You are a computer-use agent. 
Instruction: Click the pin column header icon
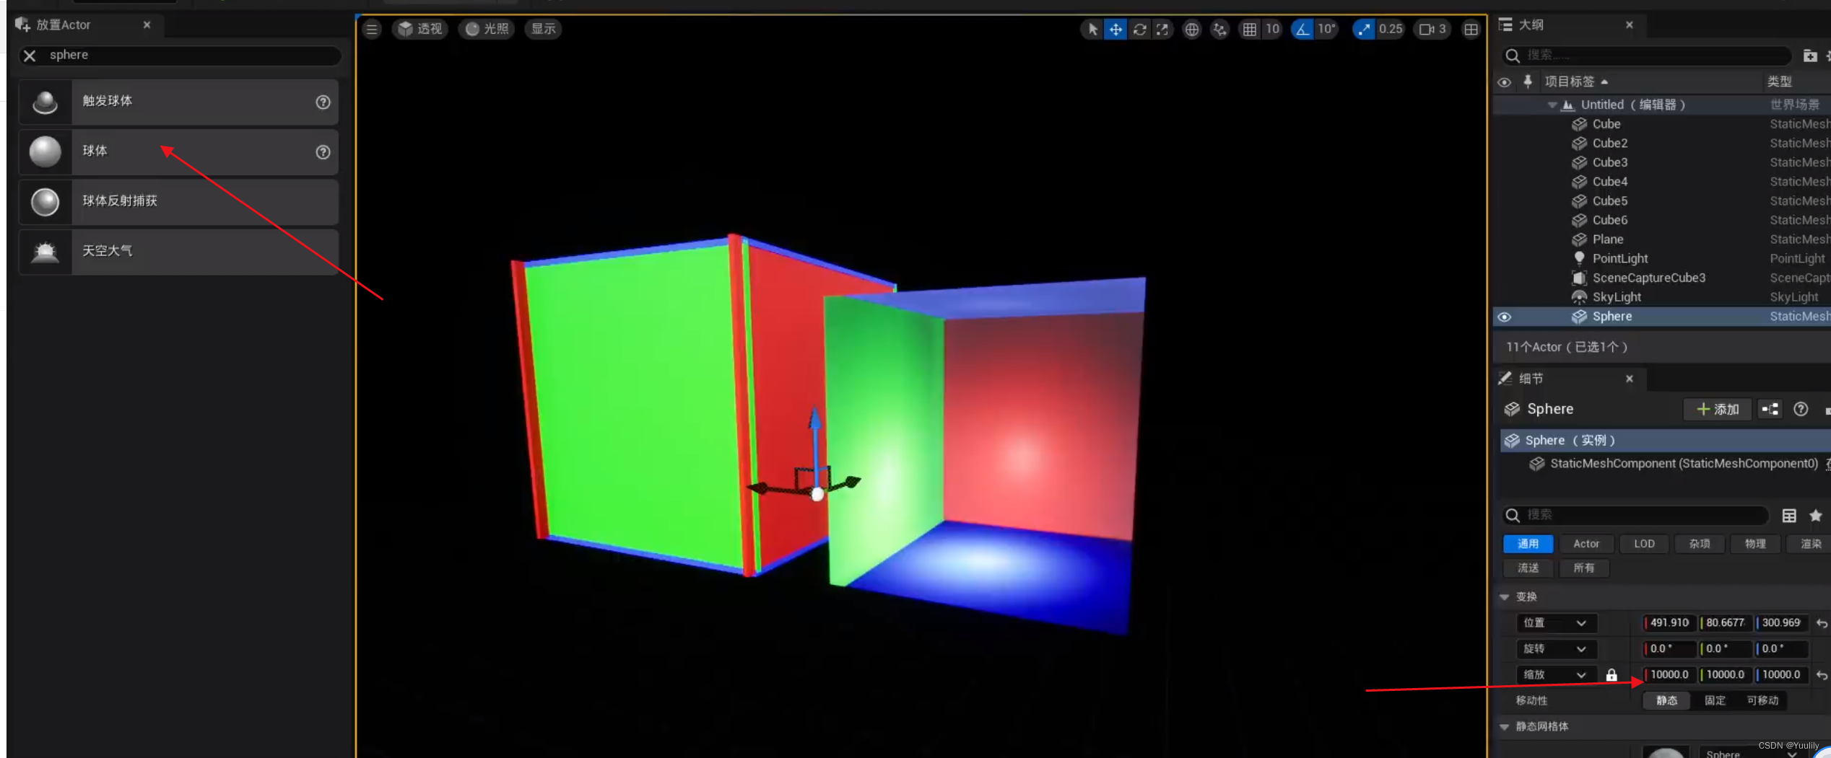[x=1528, y=81]
